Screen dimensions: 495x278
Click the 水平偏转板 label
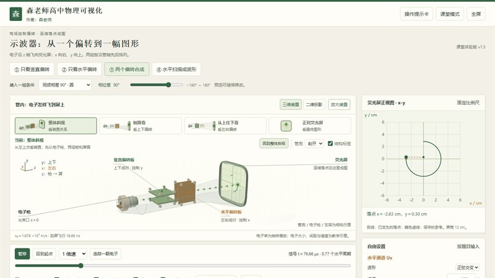(x=231, y=212)
